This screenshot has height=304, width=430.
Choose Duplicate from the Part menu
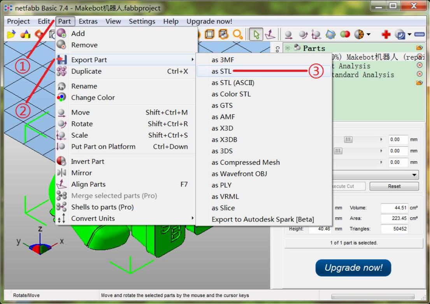tap(127, 71)
